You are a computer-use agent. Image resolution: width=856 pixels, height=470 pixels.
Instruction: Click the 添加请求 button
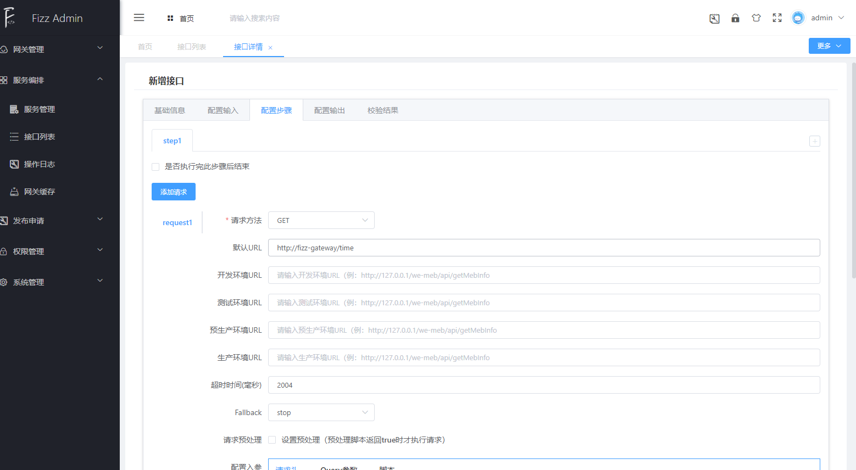(173, 191)
